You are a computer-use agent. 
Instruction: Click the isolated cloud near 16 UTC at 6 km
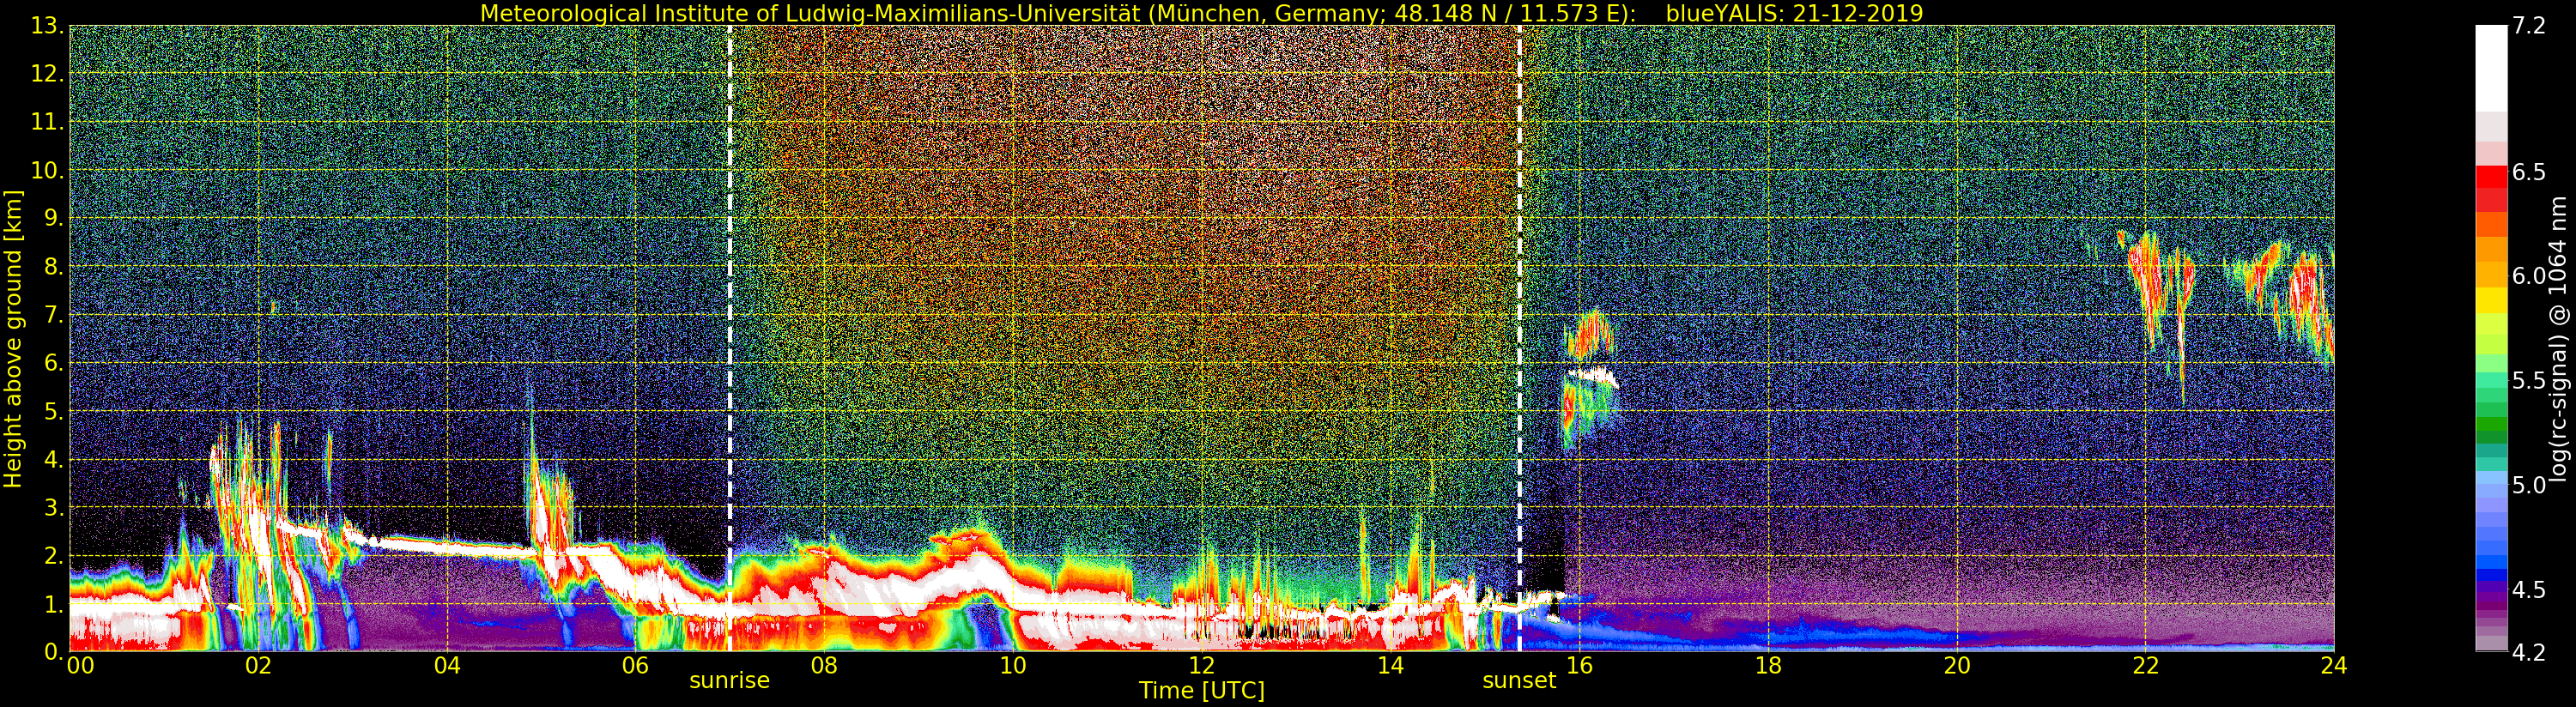1590,380
